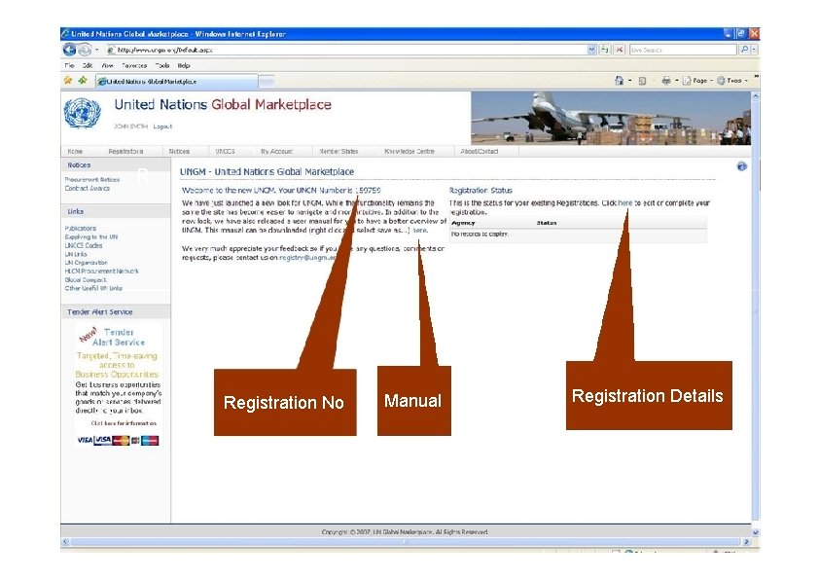Image resolution: width=819 pixels, height=579 pixels.
Task: Expand the address bar history dropdown
Action: (591, 50)
